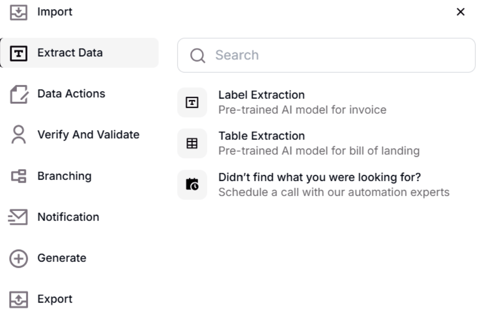This screenshot has height=327, width=481.
Task: Open the "Verify And Validate" category label
Action: click(88, 135)
